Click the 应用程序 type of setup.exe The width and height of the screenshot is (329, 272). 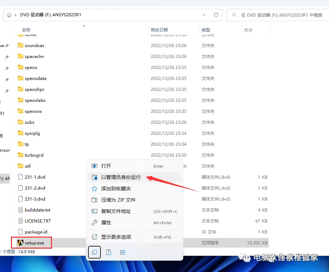click(210, 243)
